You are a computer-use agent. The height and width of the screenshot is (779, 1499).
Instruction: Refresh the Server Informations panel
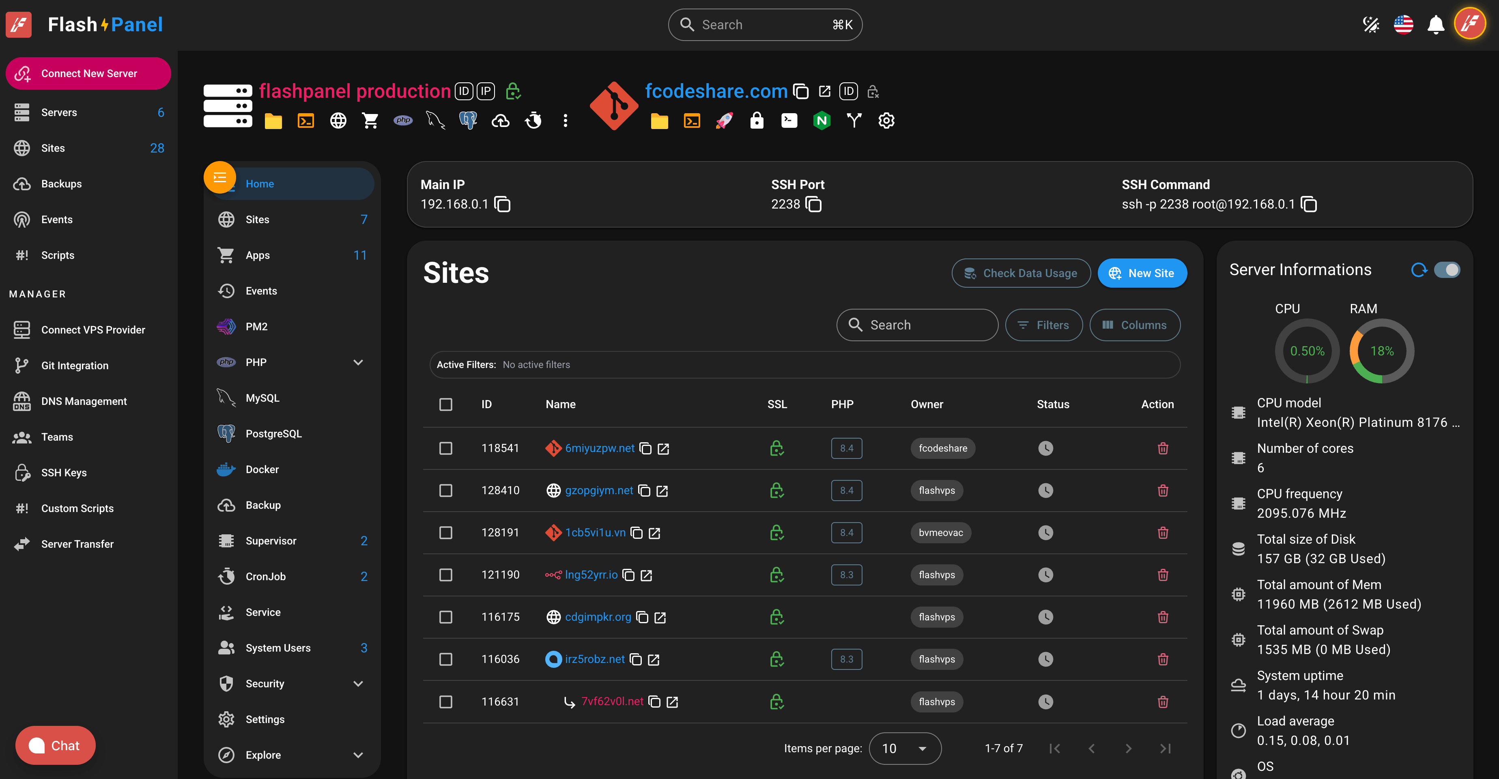tap(1419, 270)
